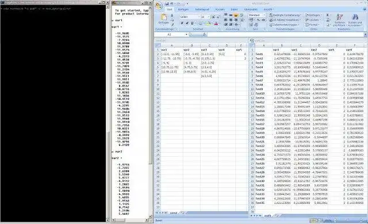Viewport: 368px width, 224px height.
Task: Activate the format painter brush
Action: (172, 25)
